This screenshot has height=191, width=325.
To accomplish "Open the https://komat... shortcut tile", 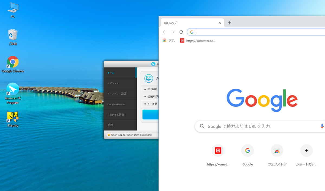I will click(218, 155).
